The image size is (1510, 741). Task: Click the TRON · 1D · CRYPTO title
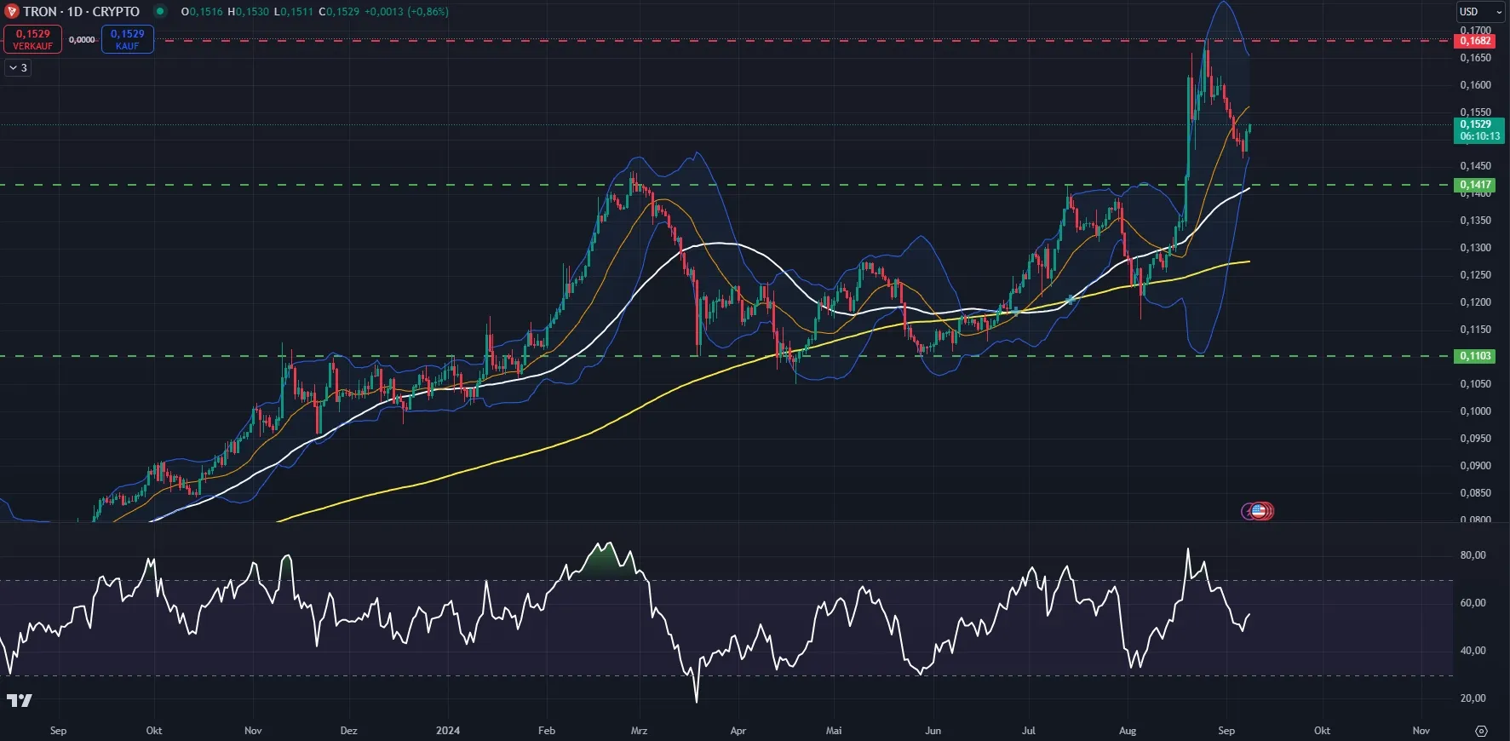[x=82, y=12]
